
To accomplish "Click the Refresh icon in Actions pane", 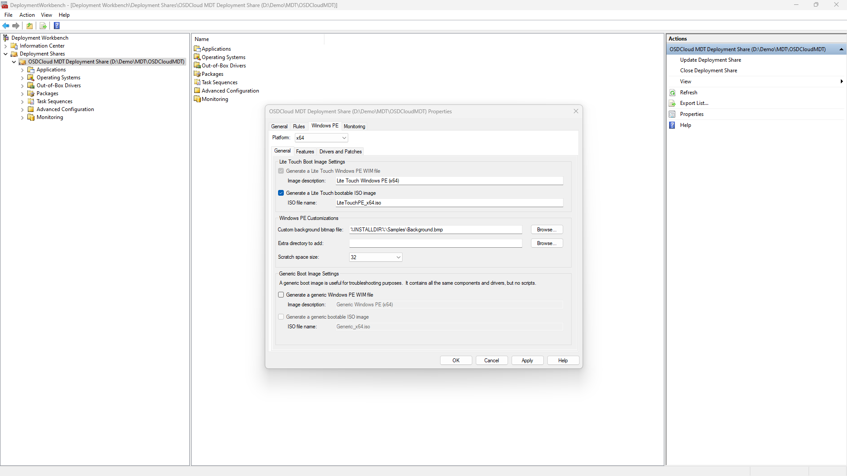I will point(672,93).
